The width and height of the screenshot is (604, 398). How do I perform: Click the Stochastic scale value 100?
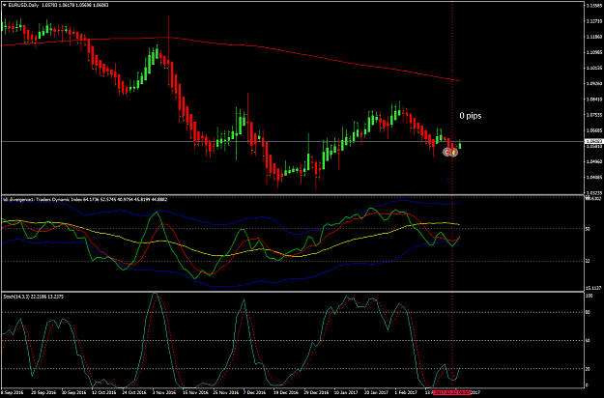[589, 296]
